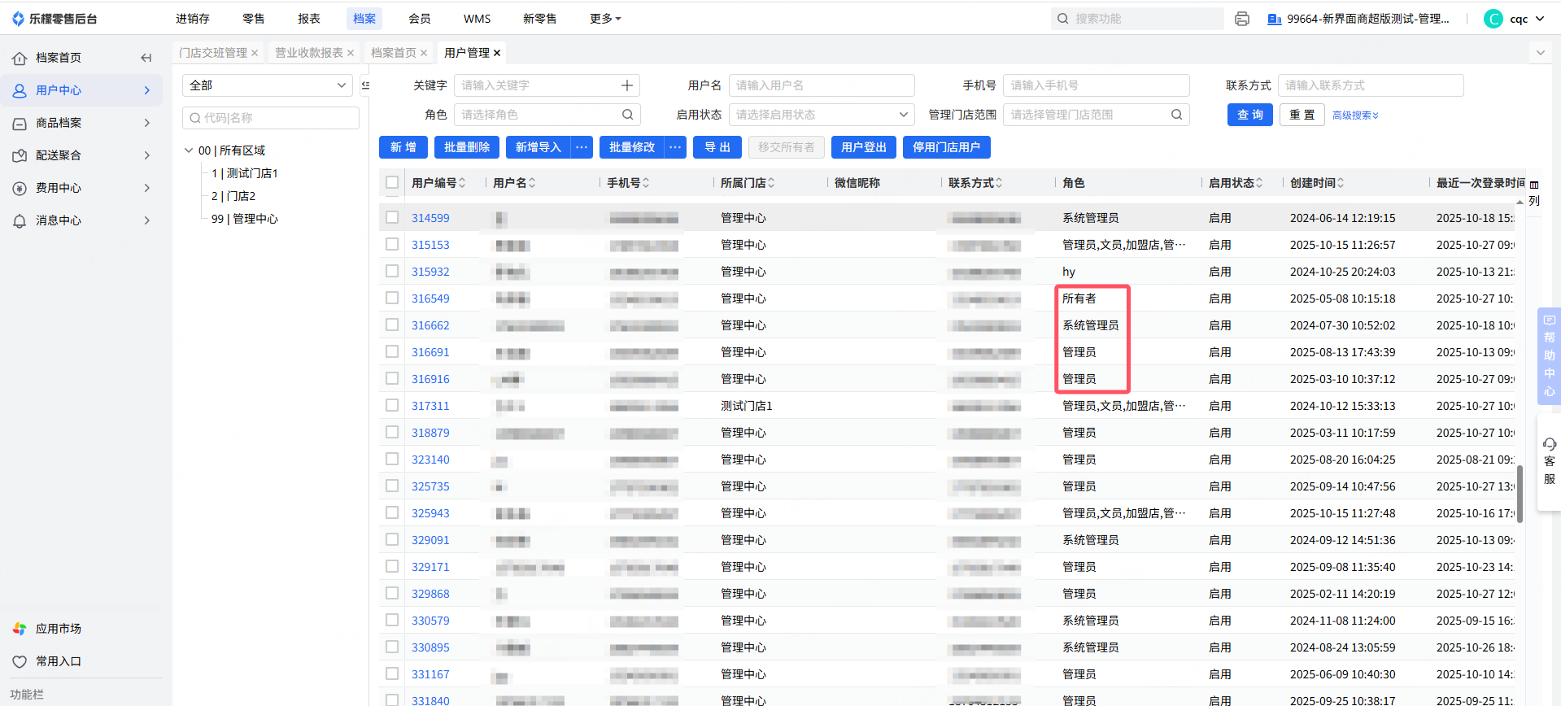This screenshot has height=706, width=1561.
Task: Close the 营业收款报表 tab
Action: [x=351, y=53]
